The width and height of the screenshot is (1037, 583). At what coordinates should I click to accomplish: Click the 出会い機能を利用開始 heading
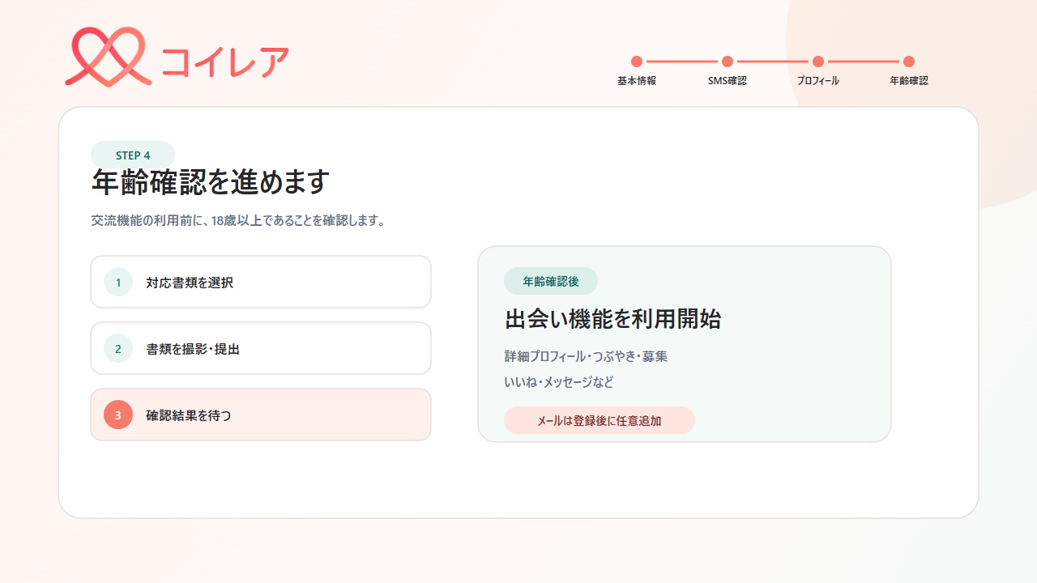coord(612,319)
